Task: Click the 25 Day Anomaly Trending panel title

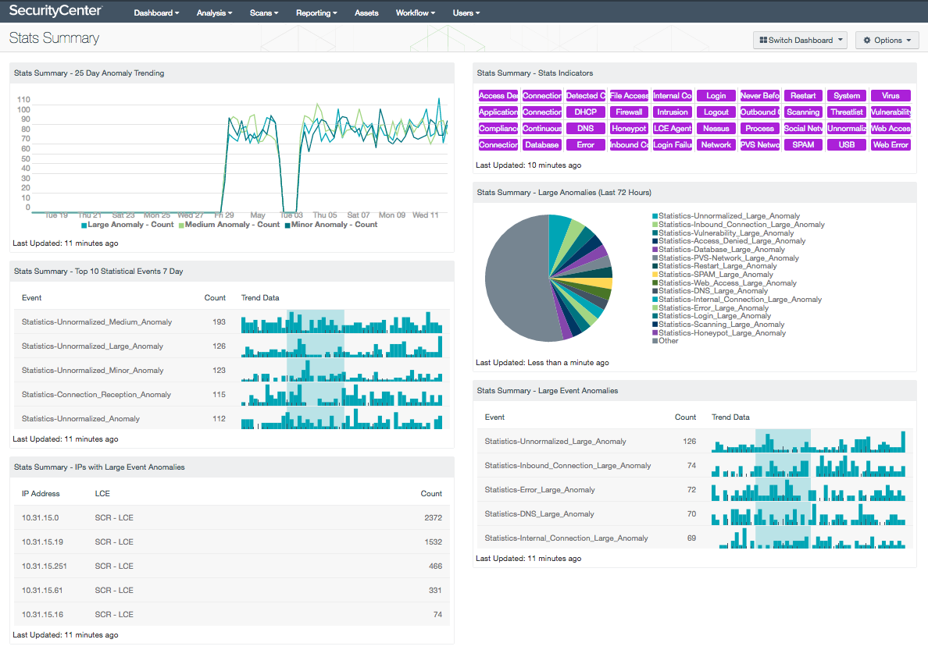Action: tap(89, 73)
